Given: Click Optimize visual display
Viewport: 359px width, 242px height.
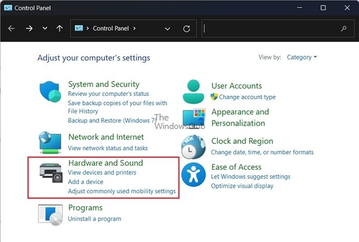Looking at the screenshot, I should coord(242,186).
